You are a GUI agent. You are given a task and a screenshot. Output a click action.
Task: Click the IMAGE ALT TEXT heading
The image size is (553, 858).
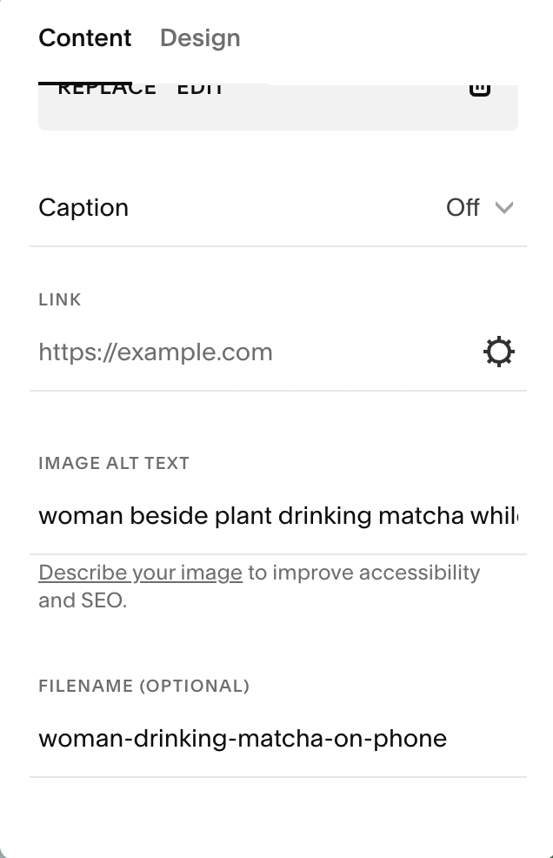click(x=114, y=463)
